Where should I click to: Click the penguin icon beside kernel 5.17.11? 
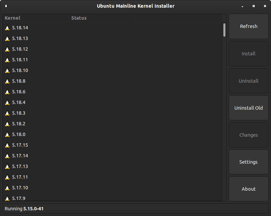tap(7, 177)
